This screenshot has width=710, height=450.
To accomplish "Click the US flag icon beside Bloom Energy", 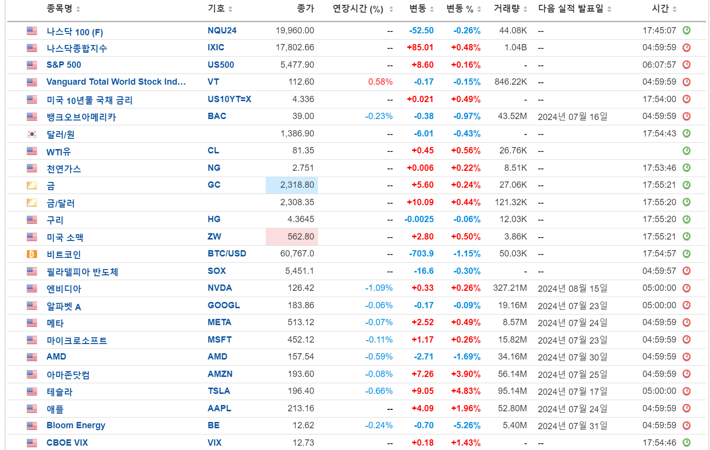I will point(32,426).
